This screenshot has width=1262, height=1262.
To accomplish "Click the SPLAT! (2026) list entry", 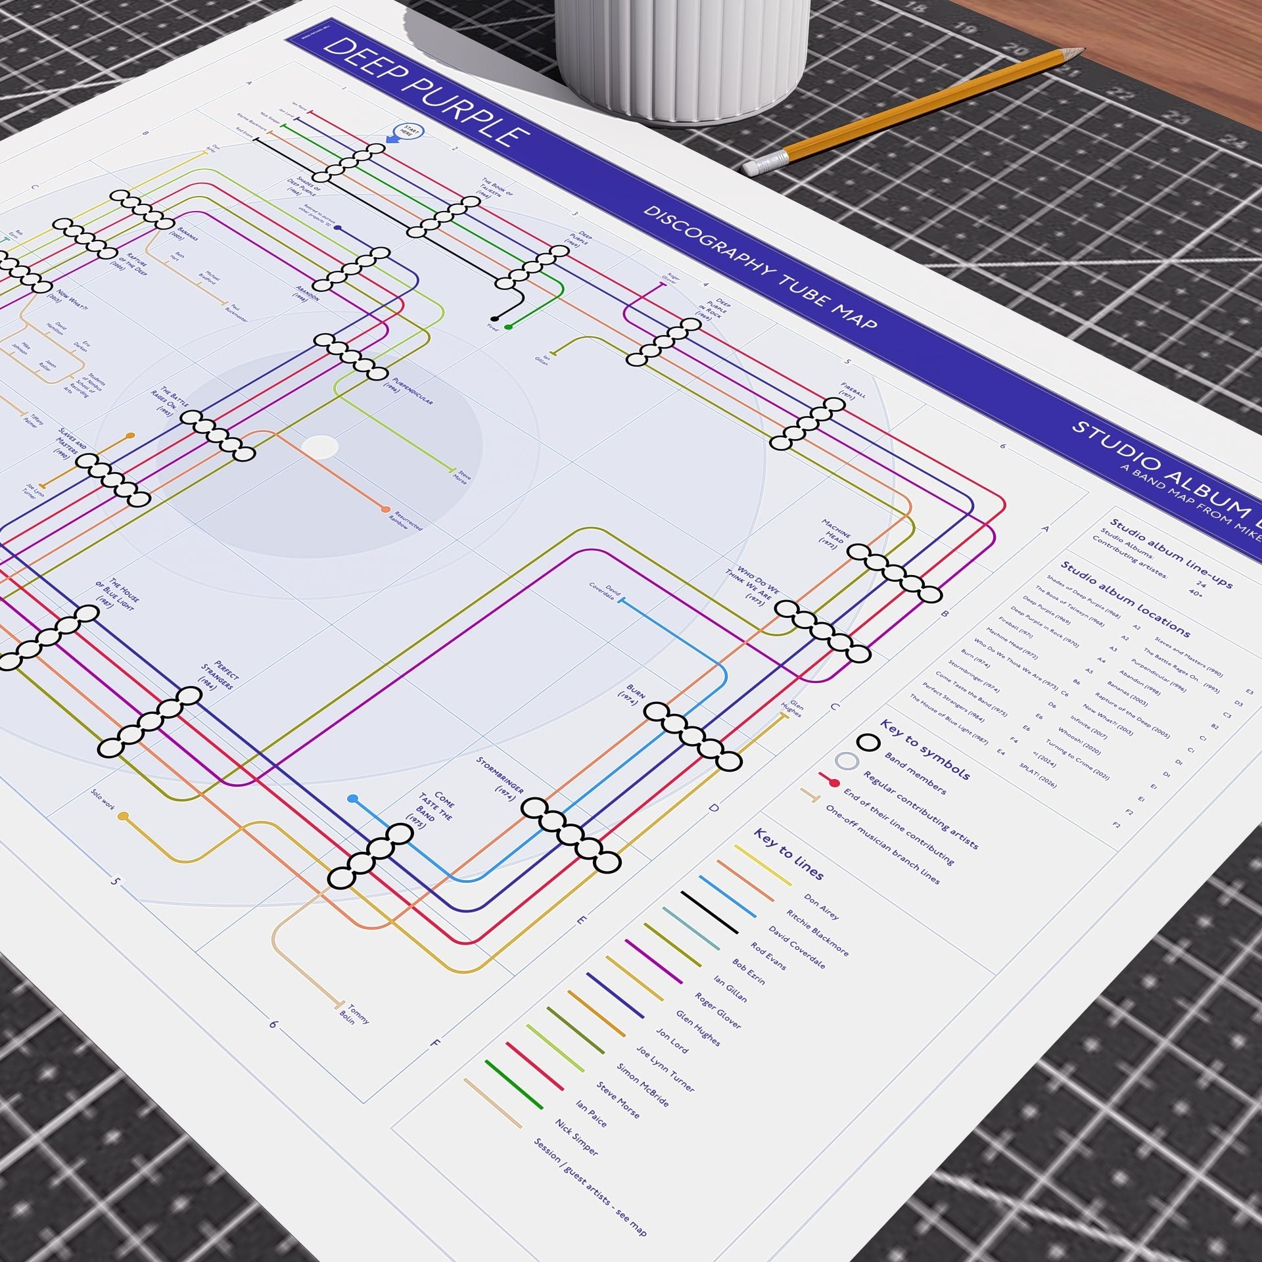I will tap(1039, 775).
